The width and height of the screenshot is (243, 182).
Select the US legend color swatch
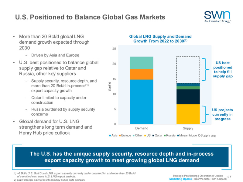click(x=145, y=136)
